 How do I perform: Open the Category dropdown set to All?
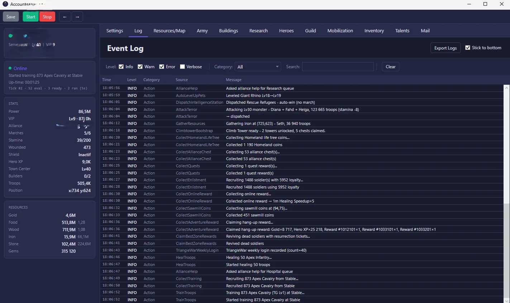coord(258,67)
